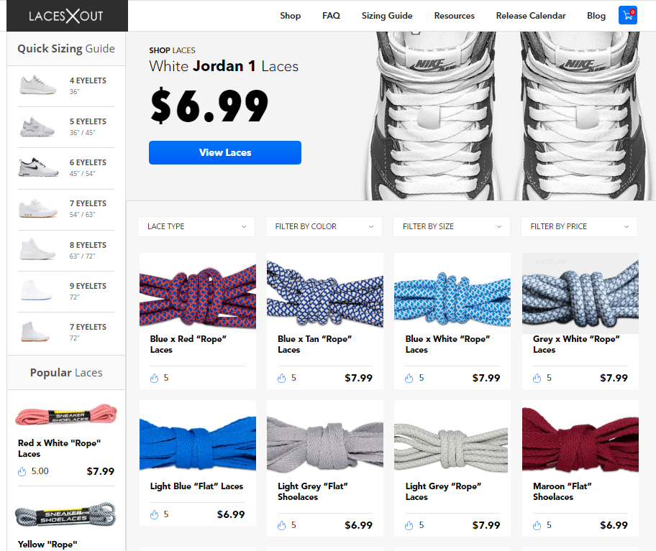
Task: Open the Shop menu item
Action: (291, 16)
